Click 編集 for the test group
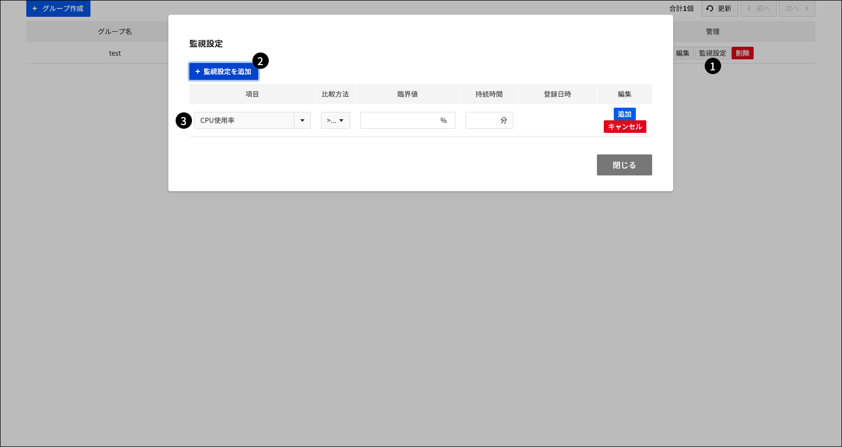842x447 pixels. click(683, 53)
